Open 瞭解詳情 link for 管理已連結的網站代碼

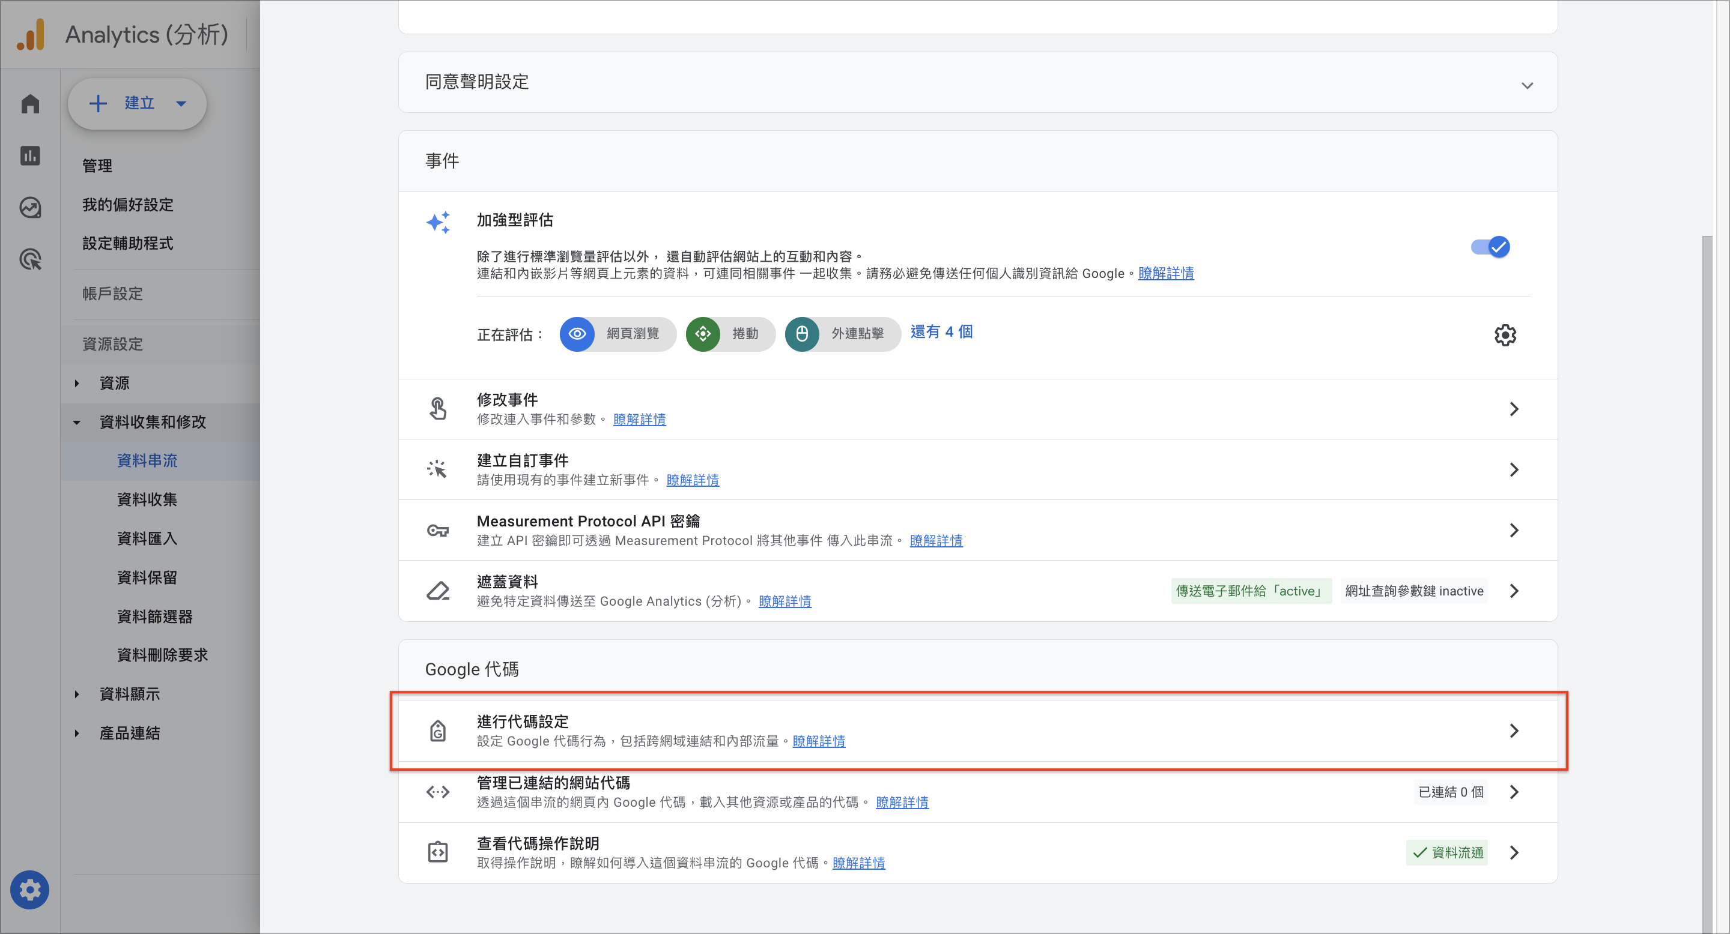(902, 802)
